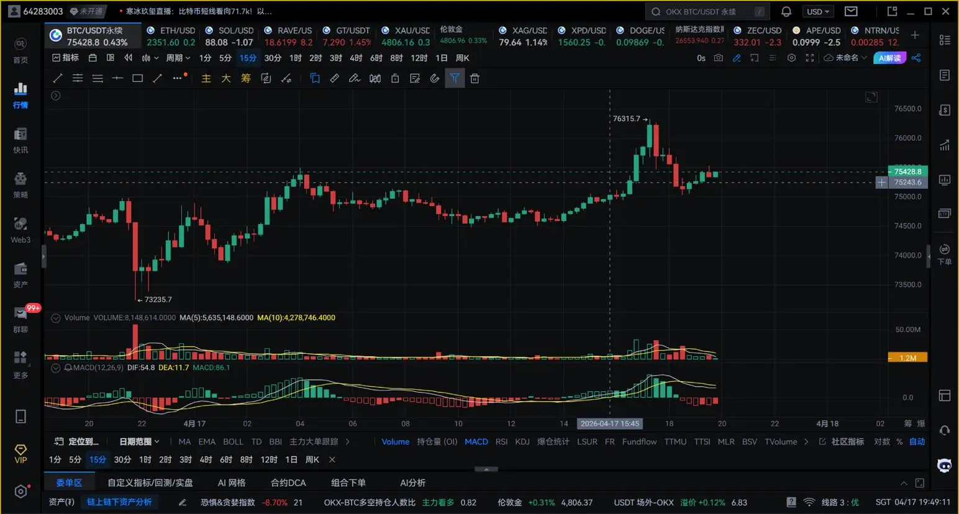Image resolution: width=959 pixels, height=514 pixels.
Task: Click the share icon next to AI解读
Action: pos(916,58)
